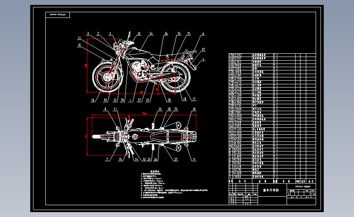This screenshot has width=354, height=217.
Task: Click the rear wheel in the side view
Action: coord(174,77)
